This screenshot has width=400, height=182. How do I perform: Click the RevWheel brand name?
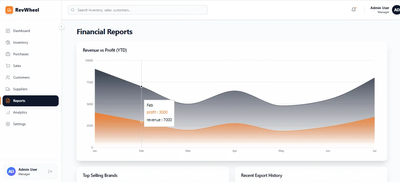click(27, 10)
